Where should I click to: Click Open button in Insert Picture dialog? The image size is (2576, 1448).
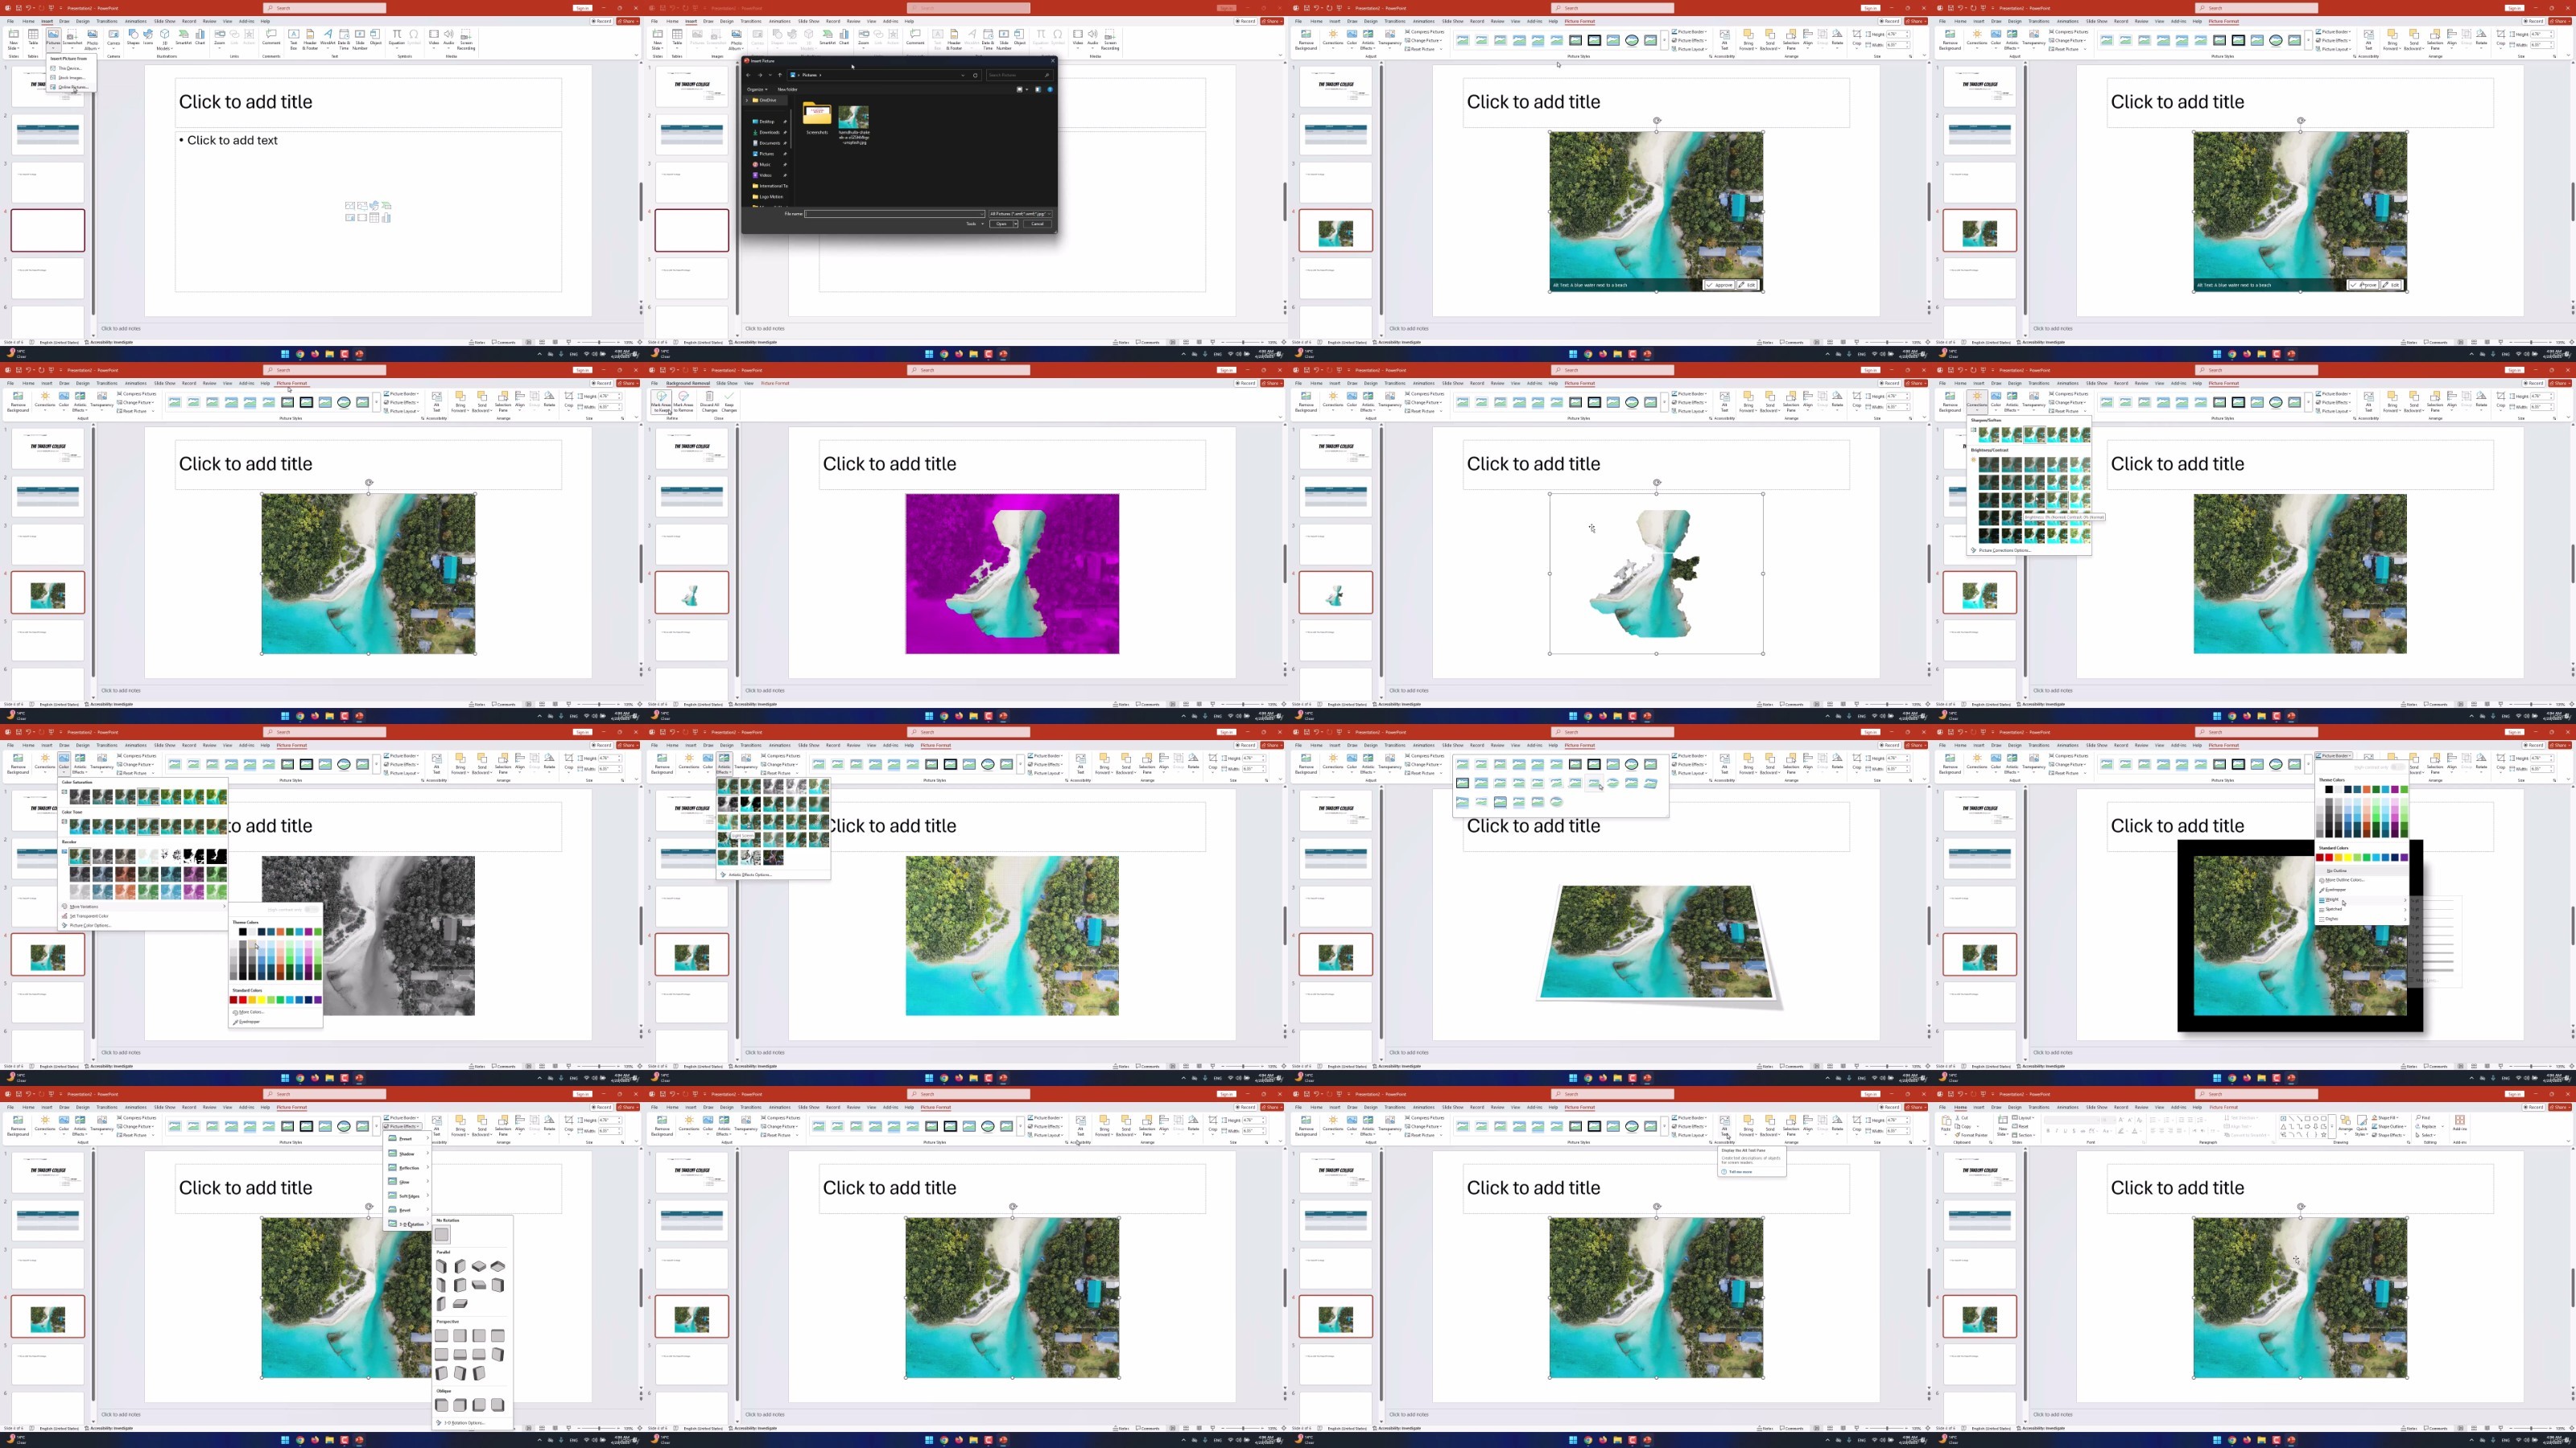point(1001,224)
